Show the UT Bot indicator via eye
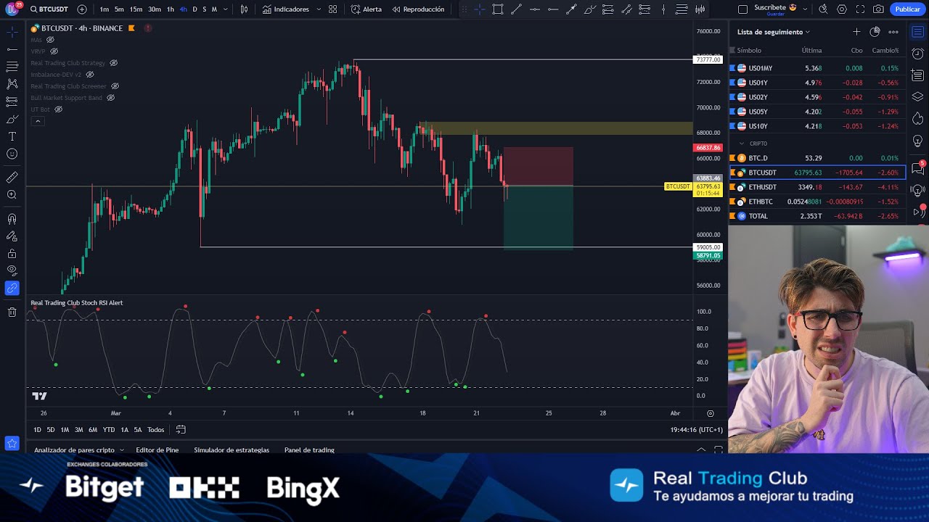The image size is (929, 522). [58, 109]
